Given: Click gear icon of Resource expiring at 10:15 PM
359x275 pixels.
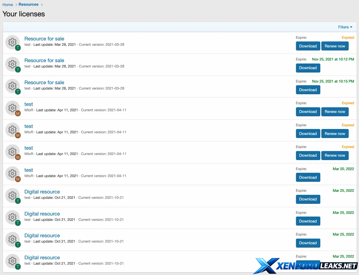Looking at the screenshot, I should (12, 86).
